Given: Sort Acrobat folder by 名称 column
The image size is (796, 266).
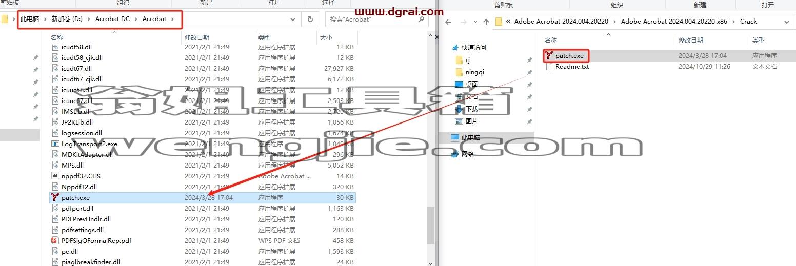Looking at the screenshot, I should click(x=57, y=37).
